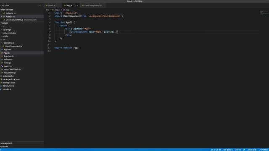This screenshot has height=151, width=269.
Task: Open index.js from Open Editors list
Action: point(9,13)
